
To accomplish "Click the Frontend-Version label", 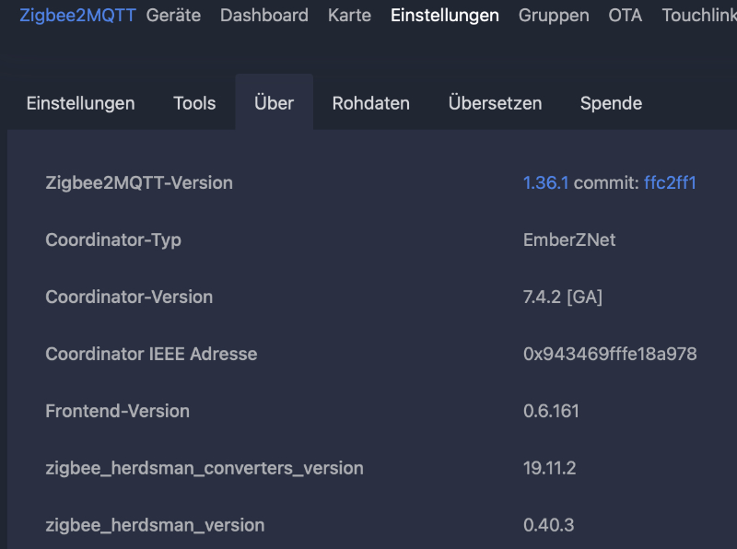I will tap(118, 411).
